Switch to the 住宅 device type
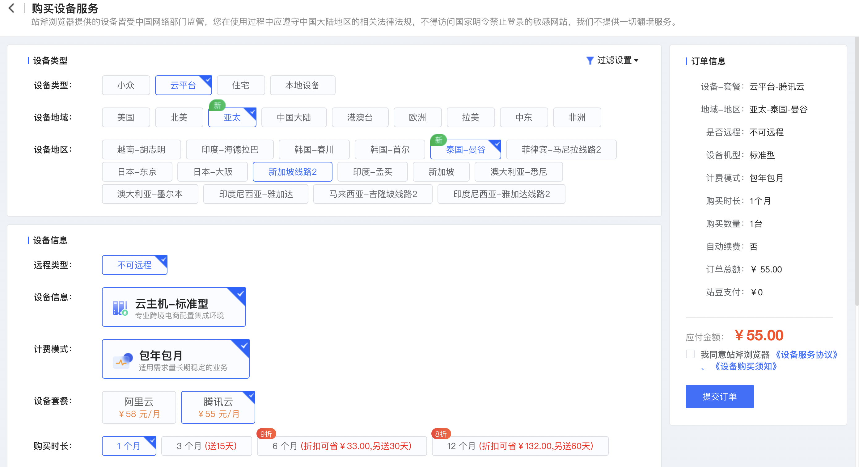This screenshot has height=467, width=859. coord(241,85)
